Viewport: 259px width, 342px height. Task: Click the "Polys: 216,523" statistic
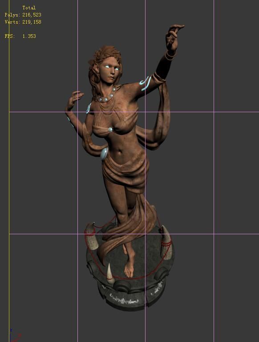(23, 15)
